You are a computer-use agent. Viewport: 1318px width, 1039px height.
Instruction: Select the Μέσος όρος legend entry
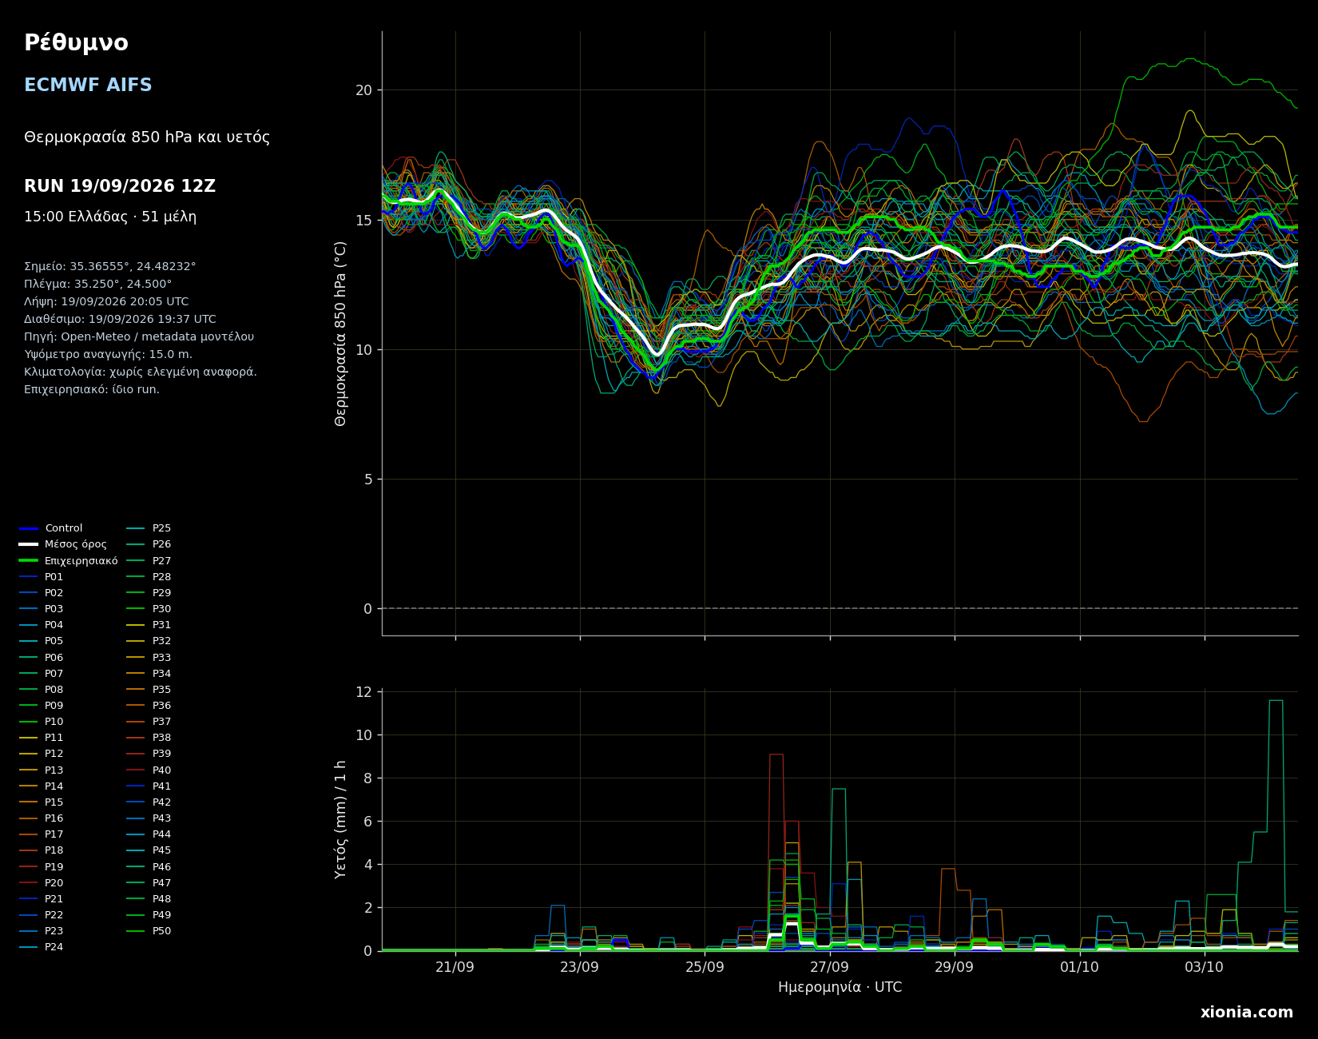(63, 544)
